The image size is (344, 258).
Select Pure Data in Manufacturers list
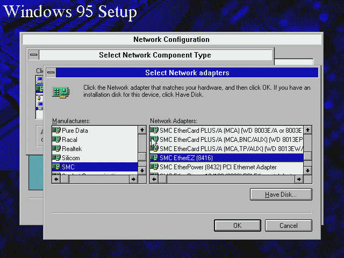[95, 130]
